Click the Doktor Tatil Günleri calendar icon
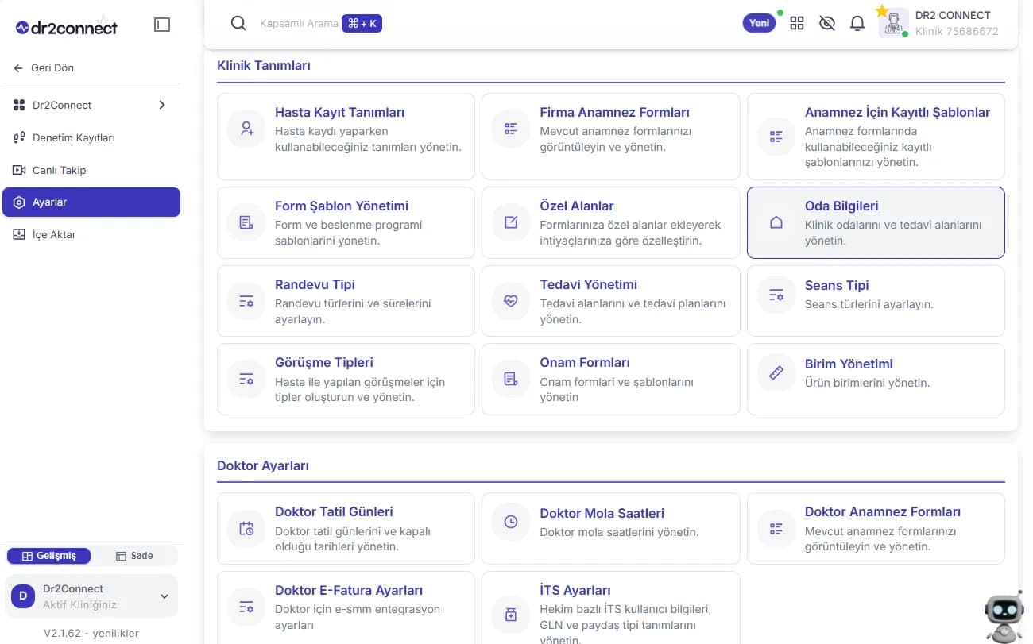The height and width of the screenshot is (644, 1033). [246, 528]
